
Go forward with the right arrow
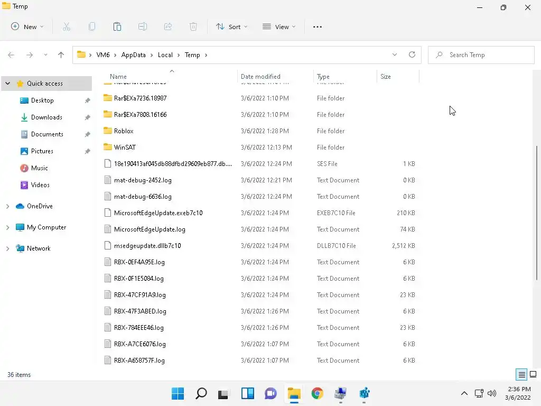point(30,55)
